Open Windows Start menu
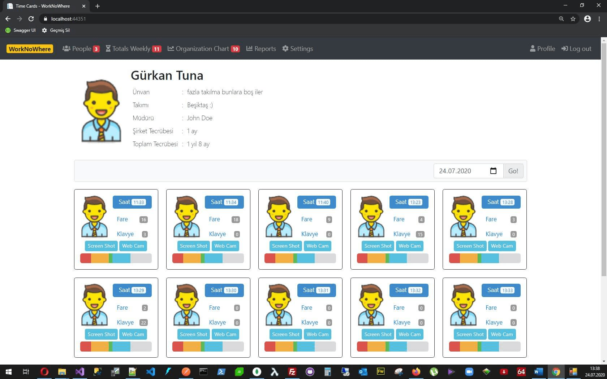The height and width of the screenshot is (379, 607). coord(9,371)
